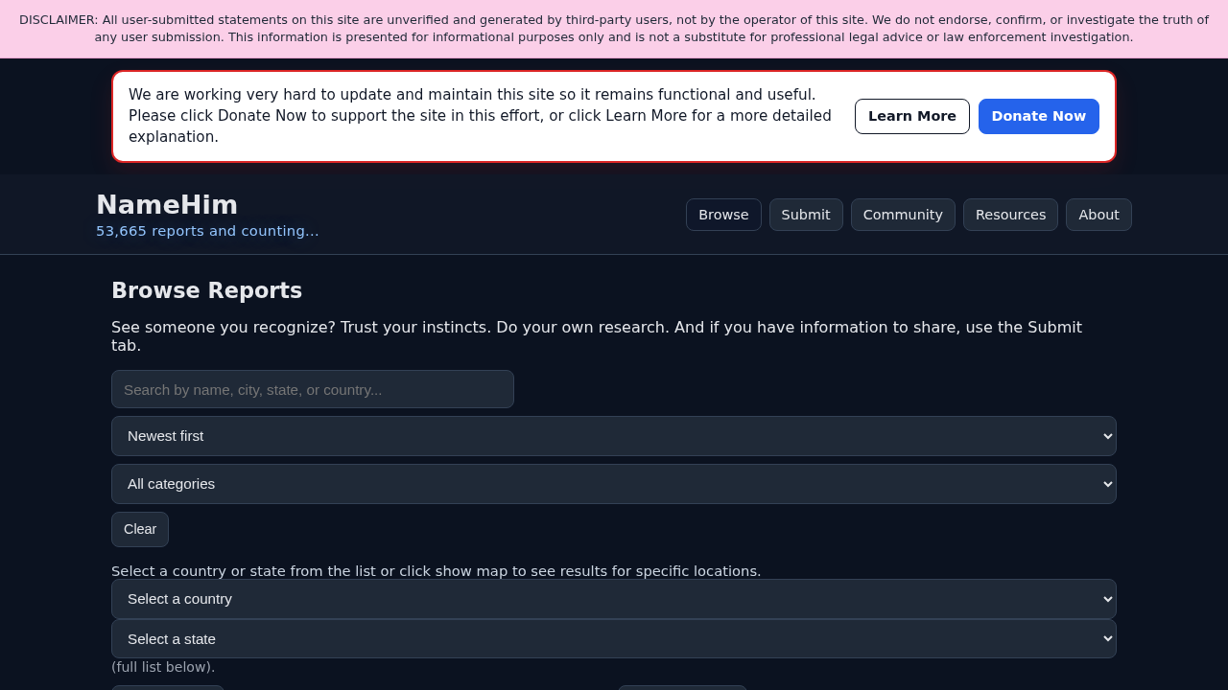
Task: Click the Donate Now button
Action: point(1039,116)
